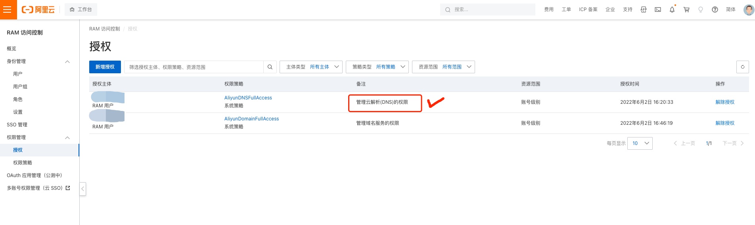
Task: Click the API tools icon in header
Action: click(x=644, y=10)
